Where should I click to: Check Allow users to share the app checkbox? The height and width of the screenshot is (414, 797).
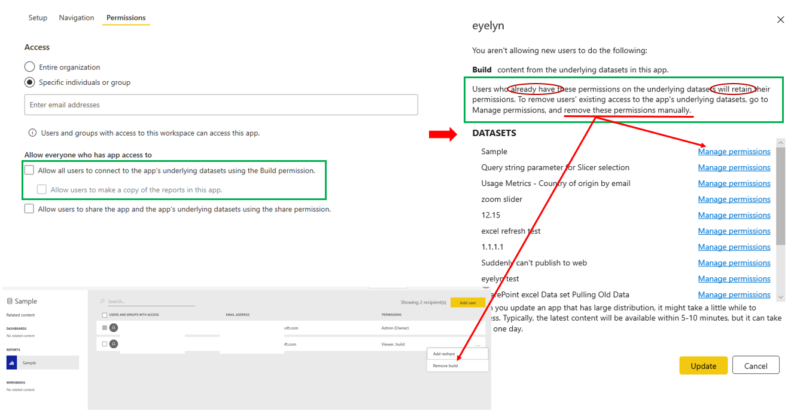29,209
